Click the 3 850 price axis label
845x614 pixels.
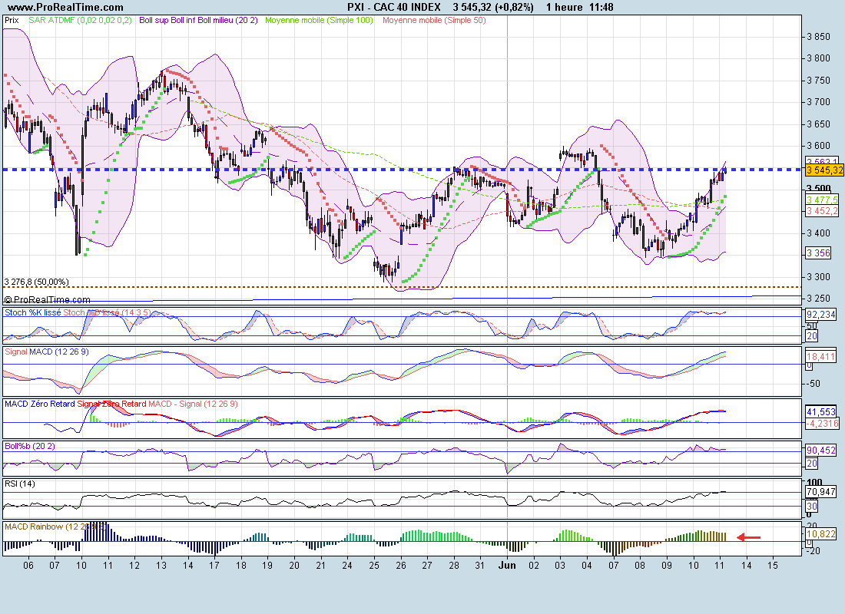tap(818, 37)
